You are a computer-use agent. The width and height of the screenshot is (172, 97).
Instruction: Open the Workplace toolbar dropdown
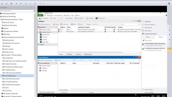(x=80, y=18)
